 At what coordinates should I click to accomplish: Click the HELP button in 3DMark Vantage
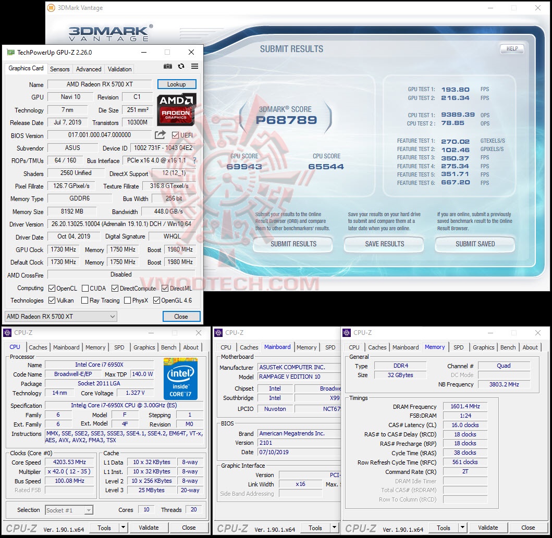[x=512, y=48]
